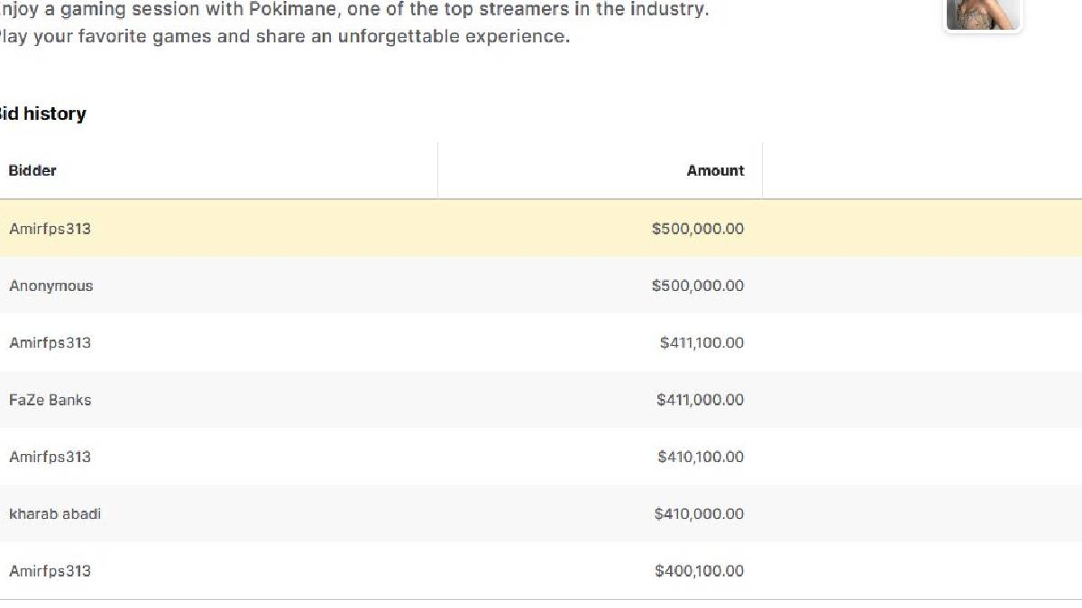Screen dimensions: 1082x608
Task: Click the $411,100.00 bid amount
Action: click(701, 342)
